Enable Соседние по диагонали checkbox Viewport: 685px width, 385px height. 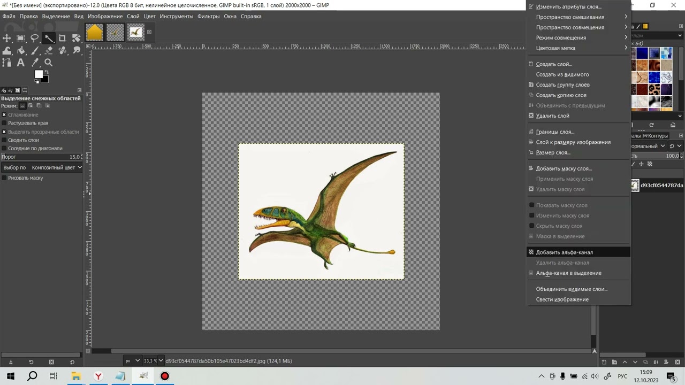(4, 148)
